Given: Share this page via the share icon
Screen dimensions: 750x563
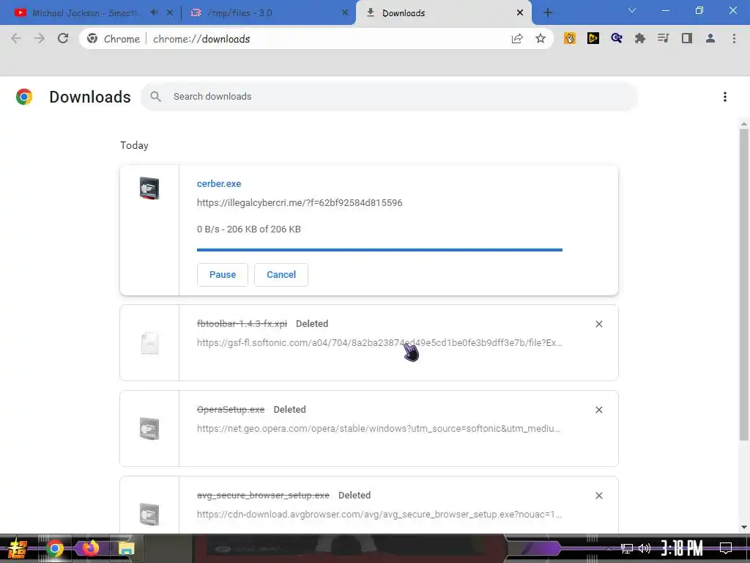Looking at the screenshot, I should click(516, 39).
